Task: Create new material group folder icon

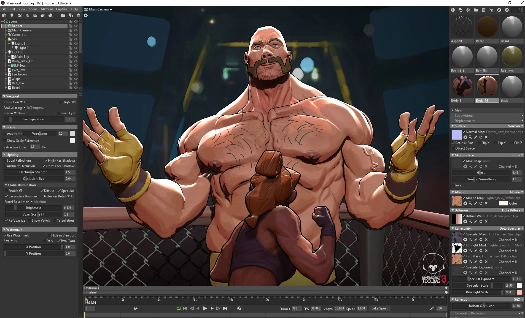Action: click(476, 10)
